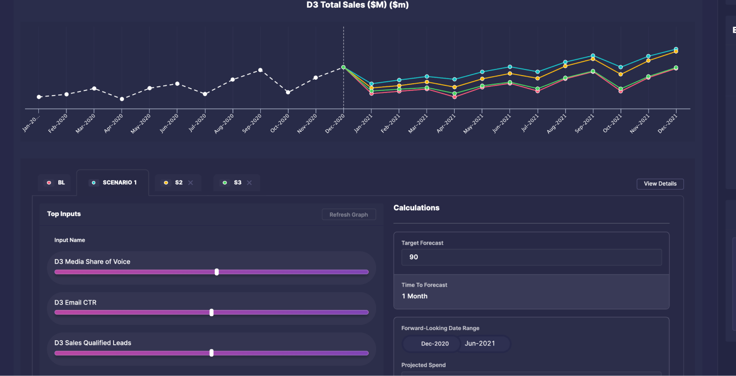Click the Refresh Graph button
Viewport: 736px width, 376px height.
coord(349,215)
